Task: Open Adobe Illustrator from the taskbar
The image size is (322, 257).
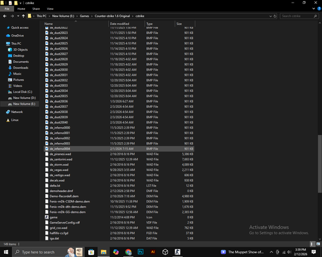Action: coord(153,252)
